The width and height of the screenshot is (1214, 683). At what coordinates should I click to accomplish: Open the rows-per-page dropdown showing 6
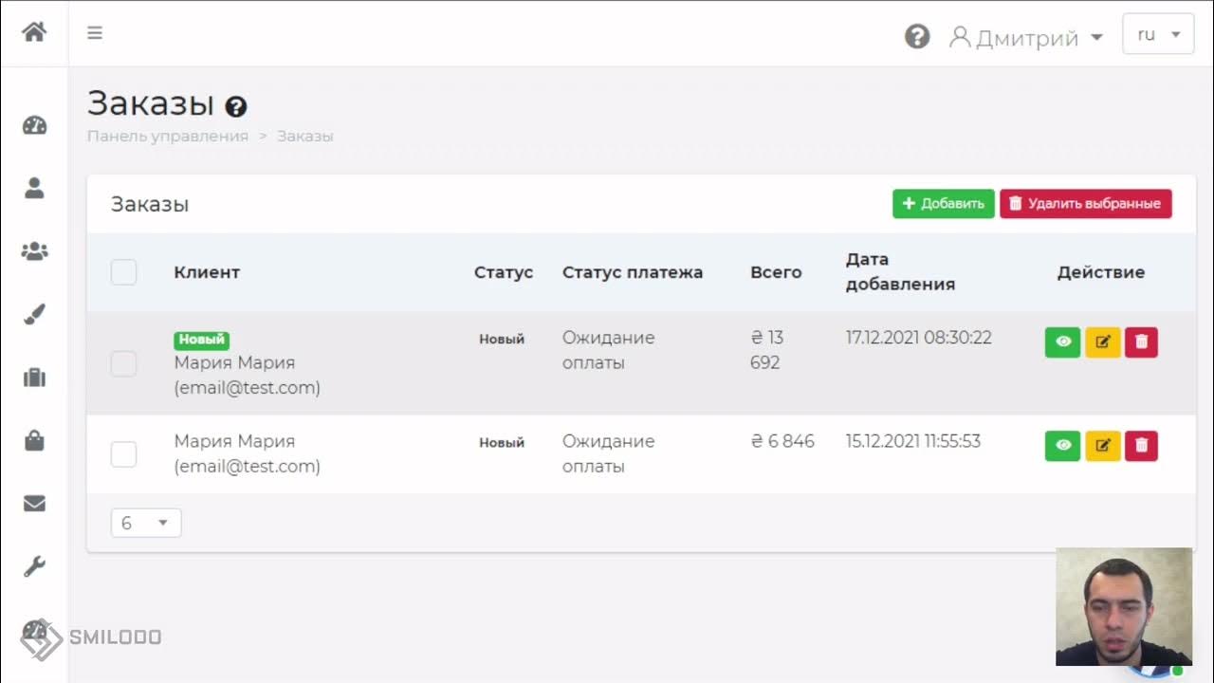click(146, 523)
